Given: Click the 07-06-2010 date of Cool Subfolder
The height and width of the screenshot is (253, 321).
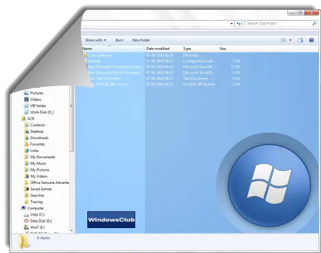Looking at the screenshot, I should pos(160,55).
